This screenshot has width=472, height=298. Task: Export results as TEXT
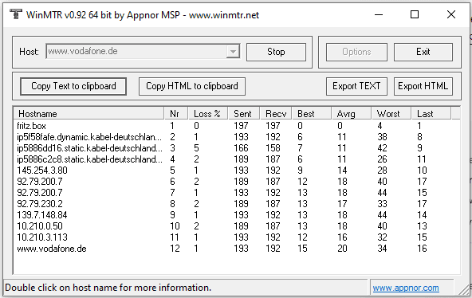(x=356, y=86)
